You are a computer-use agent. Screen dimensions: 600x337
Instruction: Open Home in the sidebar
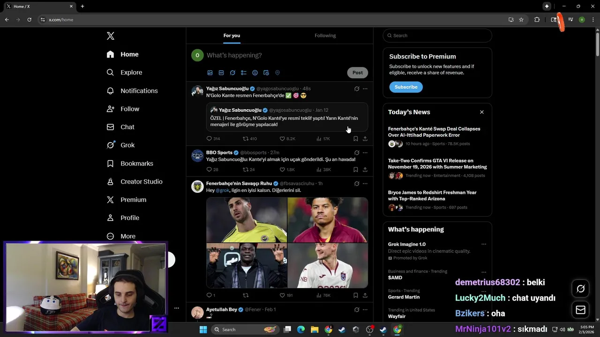click(x=122, y=54)
